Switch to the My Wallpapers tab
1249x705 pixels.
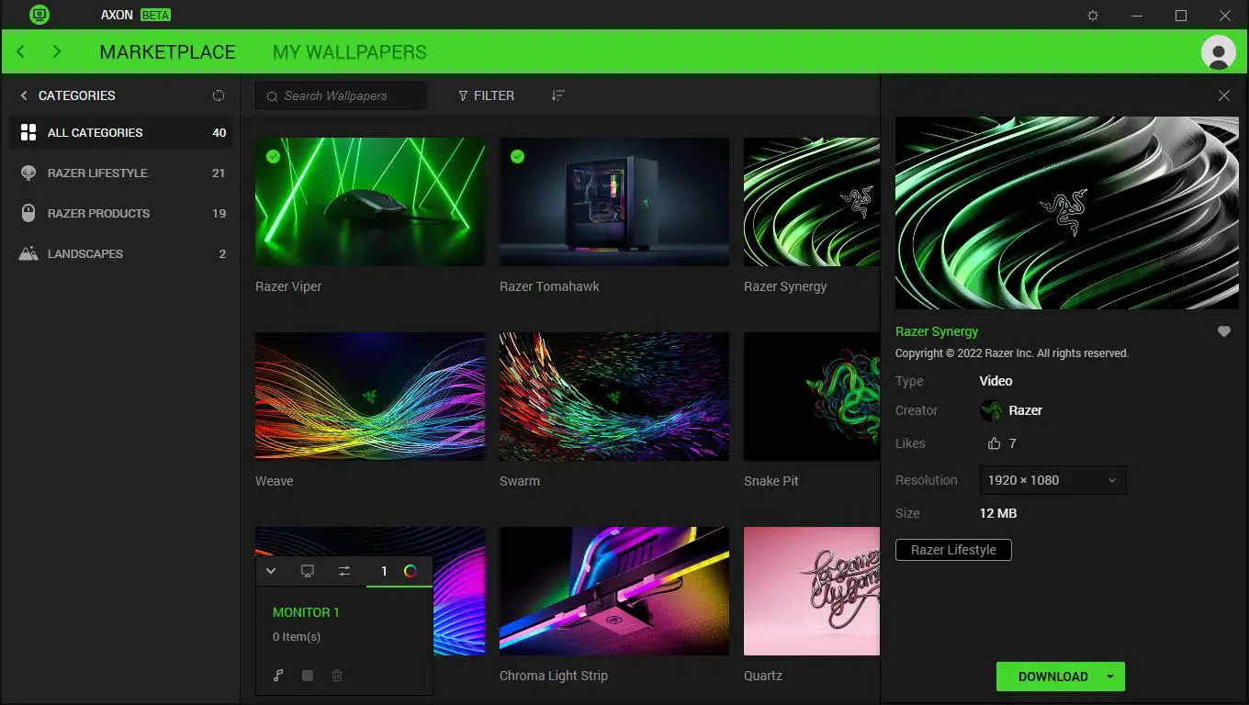(349, 51)
